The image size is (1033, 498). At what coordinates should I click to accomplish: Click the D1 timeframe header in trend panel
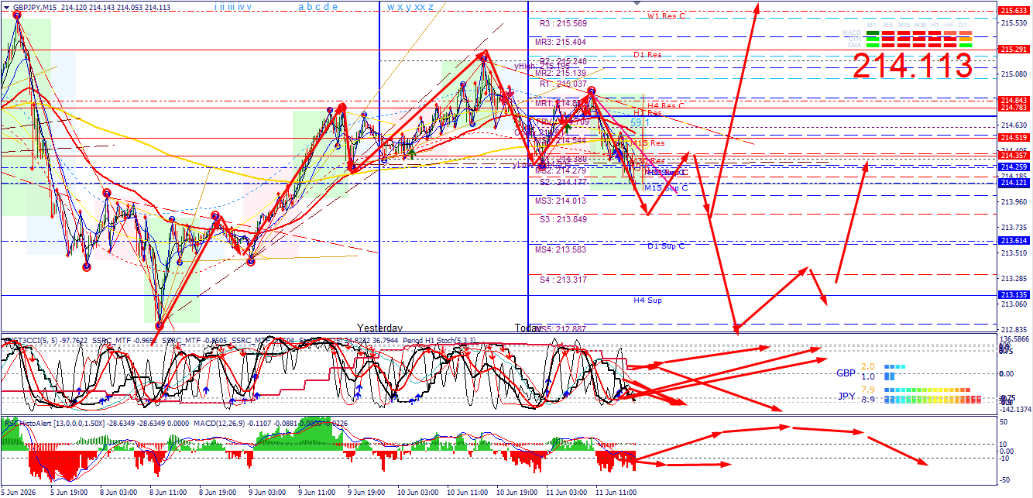tap(963, 25)
